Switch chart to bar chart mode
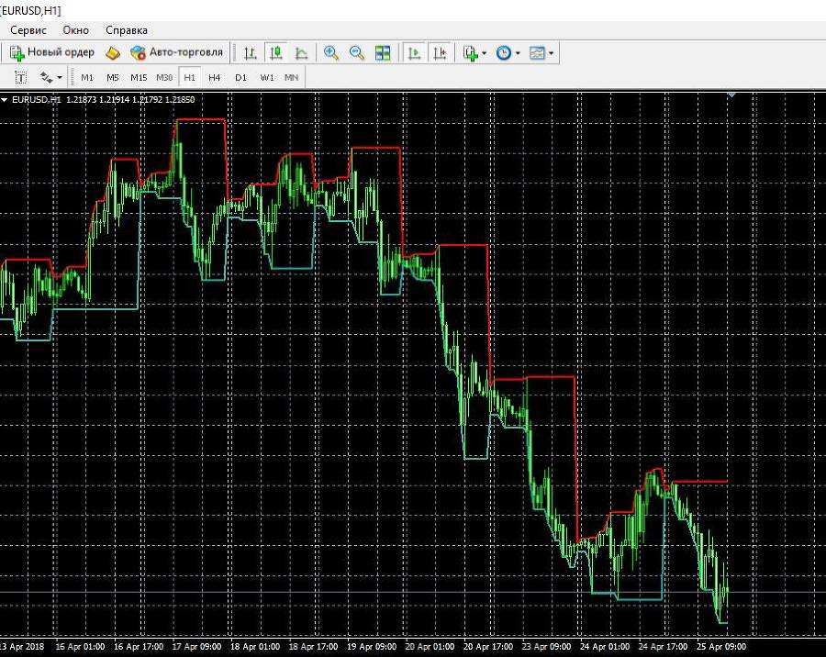Viewport: 826px width, 657px height. pos(251,52)
